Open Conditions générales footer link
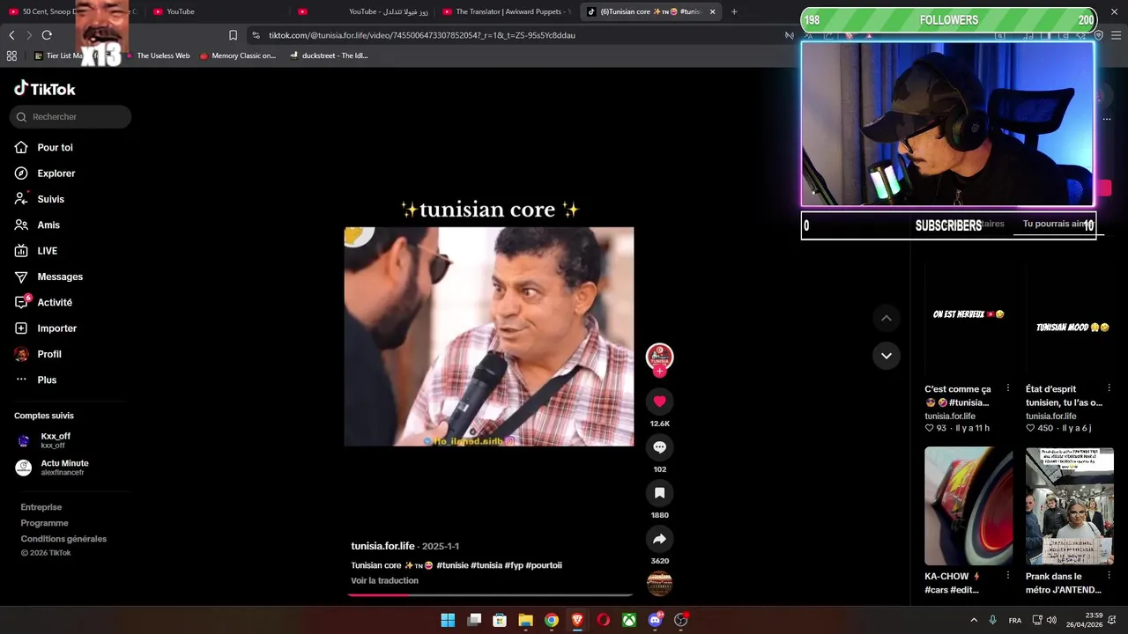1128x634 pixels. coord(63,539)
